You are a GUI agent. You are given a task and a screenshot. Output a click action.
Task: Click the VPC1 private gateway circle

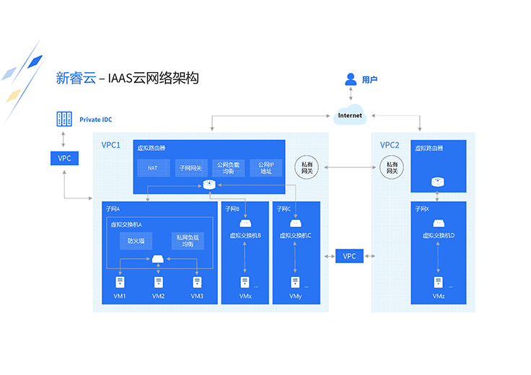point(307,167)
